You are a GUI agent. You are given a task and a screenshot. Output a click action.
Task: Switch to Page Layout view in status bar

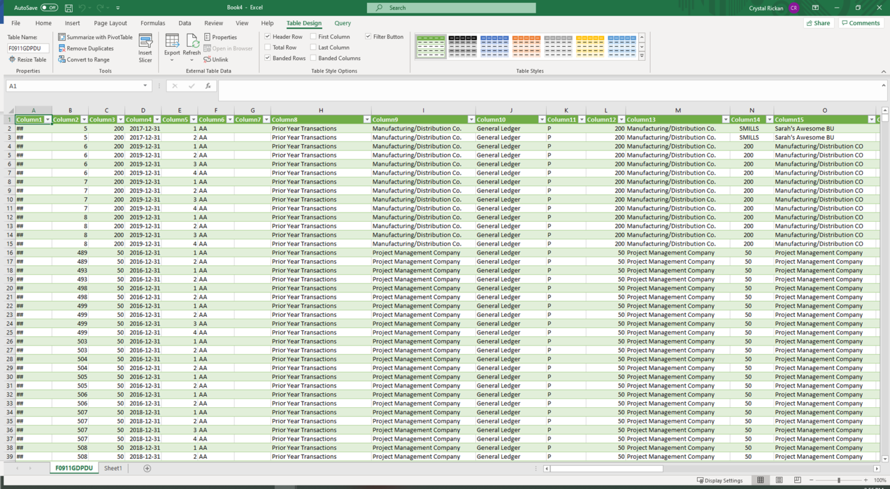tap(779, 480)
